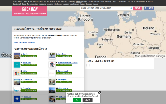This screenshot has width=166, height=104.
Task: Follow the Mehr zu dieser Website link
Action: [x=24, y=42]
